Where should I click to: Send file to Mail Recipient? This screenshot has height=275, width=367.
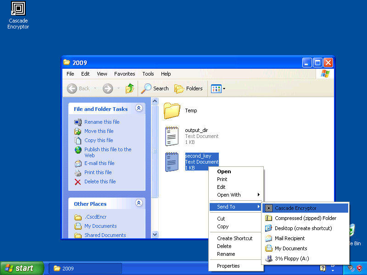tap(305, 238)
